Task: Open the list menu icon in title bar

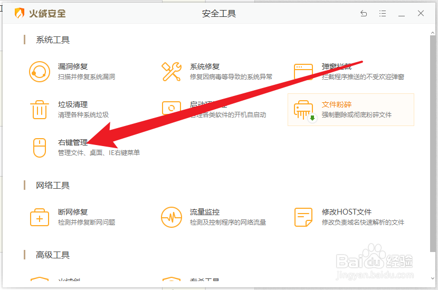Action: coord(383,13)
